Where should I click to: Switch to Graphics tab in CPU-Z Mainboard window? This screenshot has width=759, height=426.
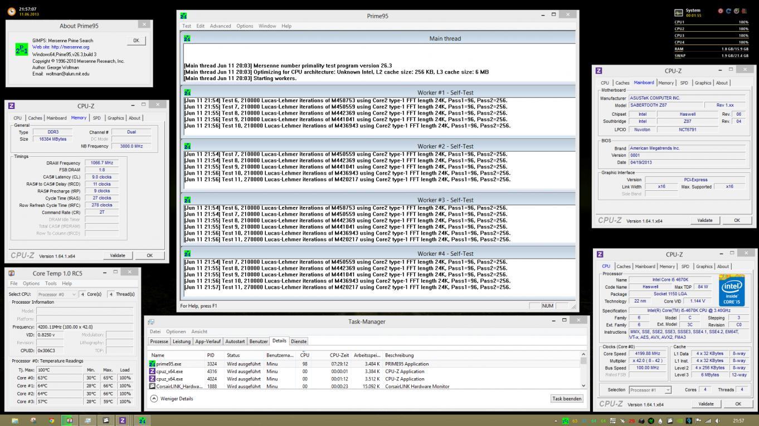click(x=703, y=83)
